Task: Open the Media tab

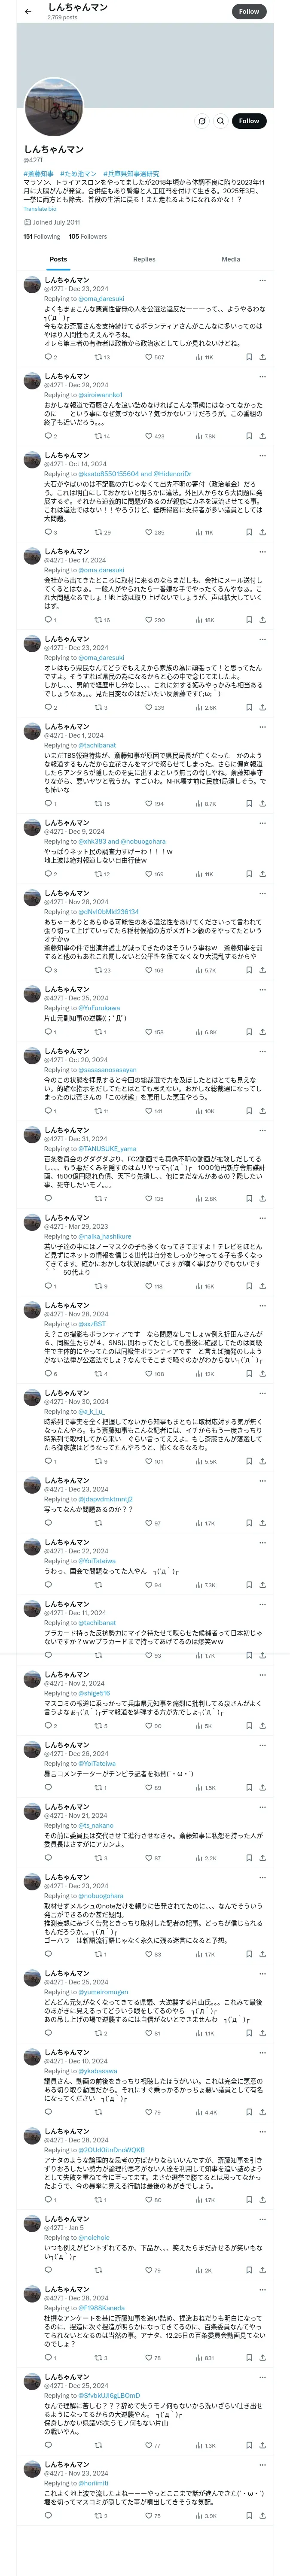Action: [230, 259]
